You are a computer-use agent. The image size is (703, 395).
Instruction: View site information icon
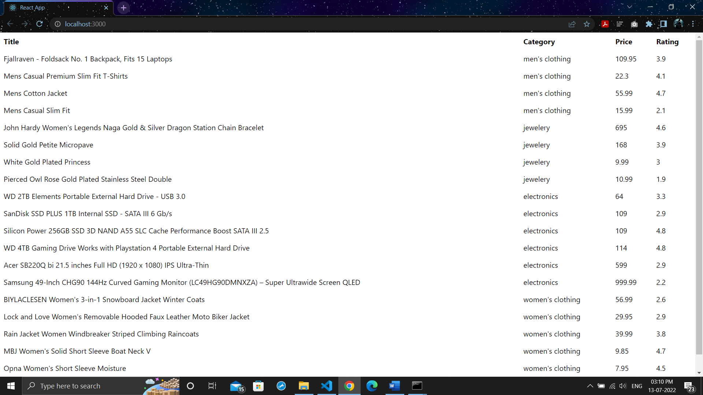[x=57, y=24]
